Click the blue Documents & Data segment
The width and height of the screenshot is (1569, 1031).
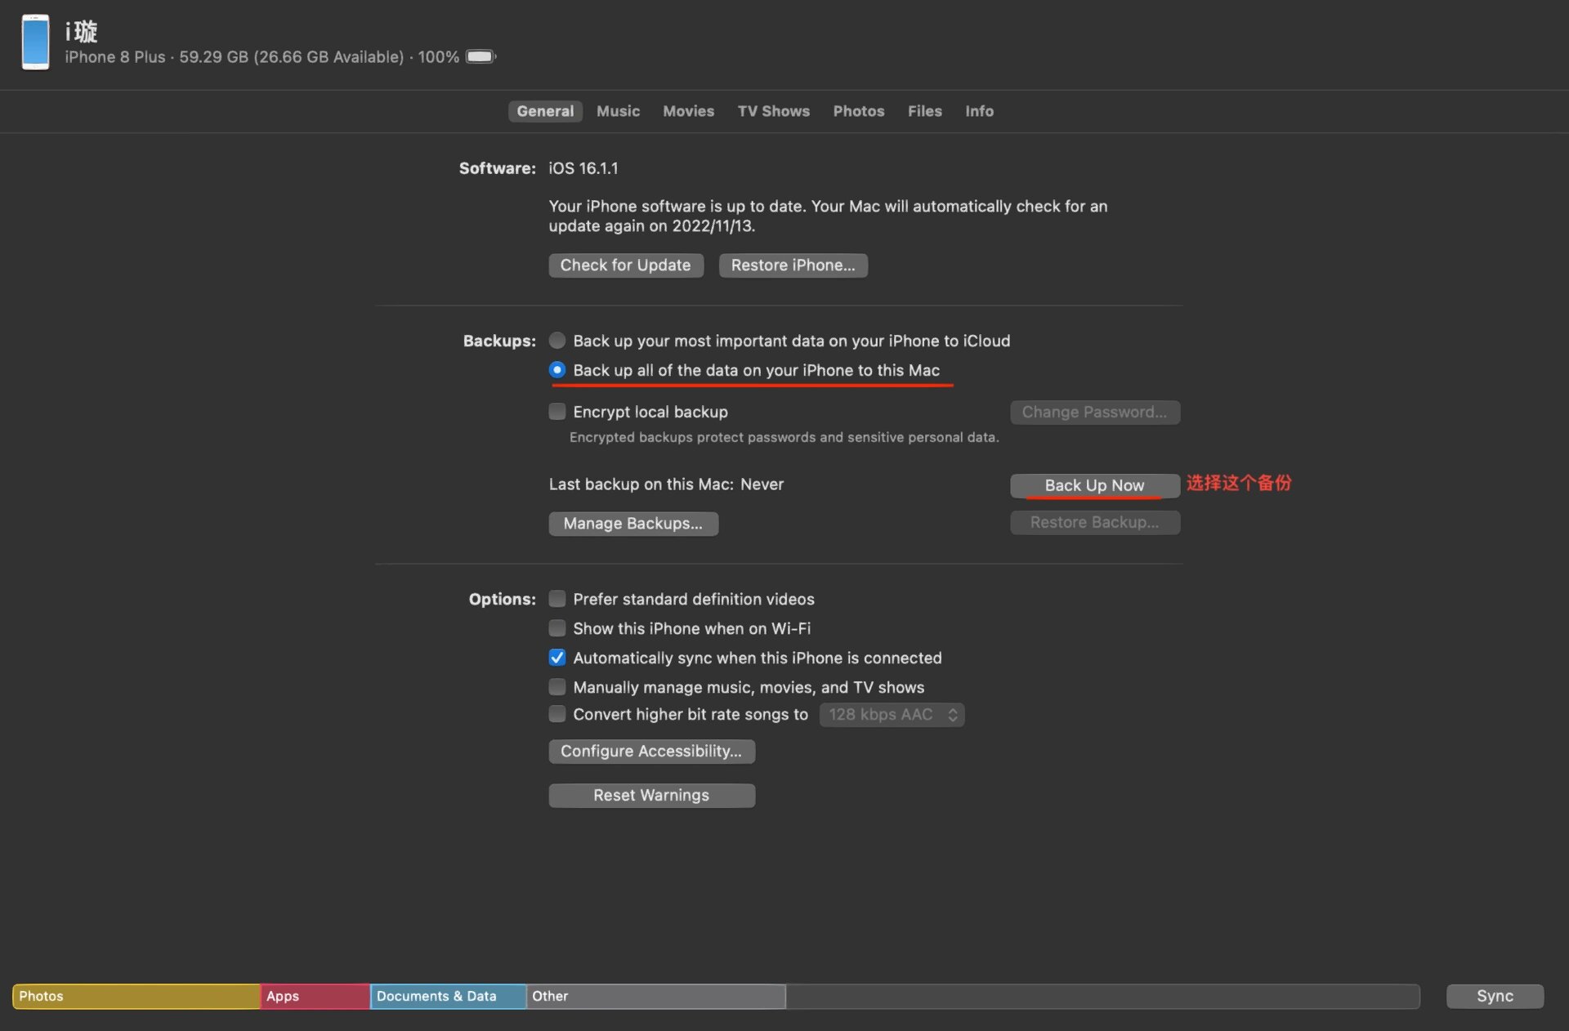[449, 997]
